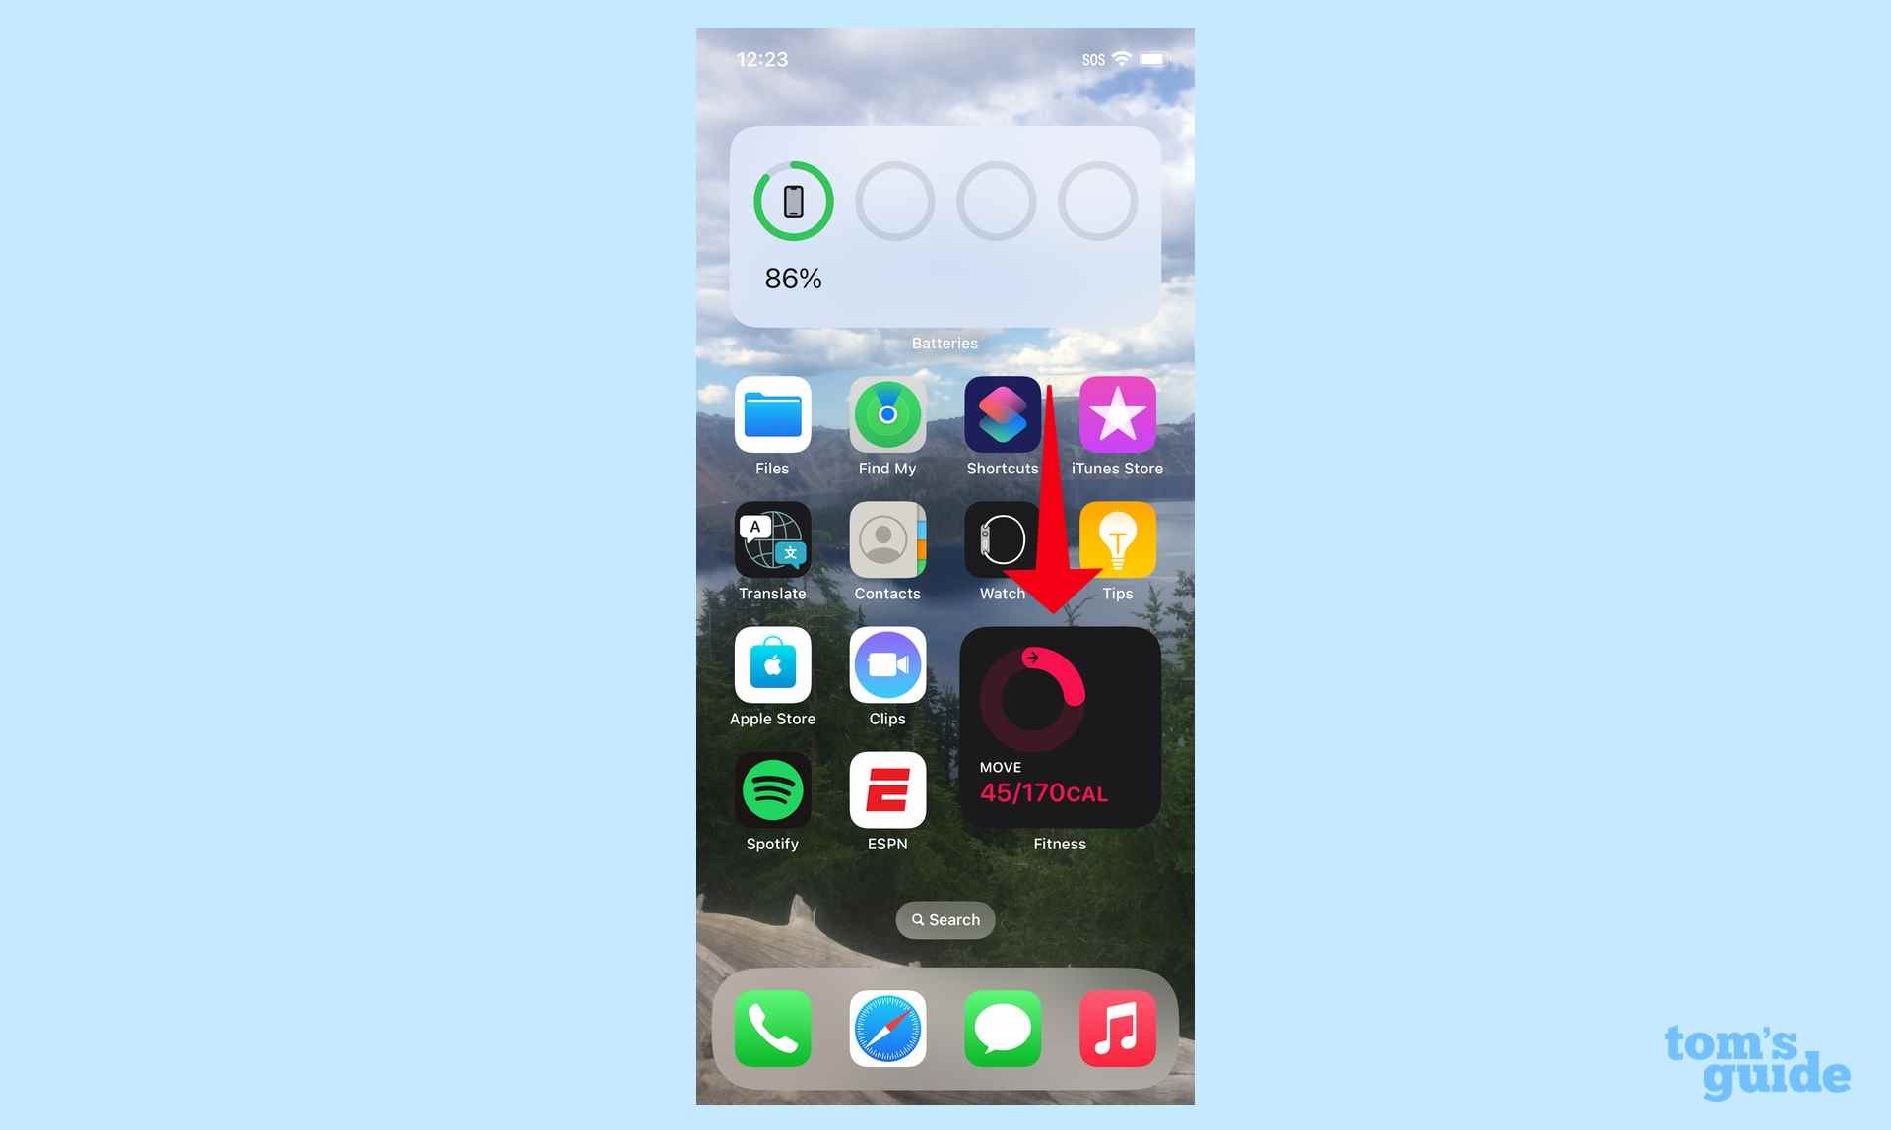
Task: Tap the Safari browser icon
Action: pyautogui.click(x=887, y=1028)
